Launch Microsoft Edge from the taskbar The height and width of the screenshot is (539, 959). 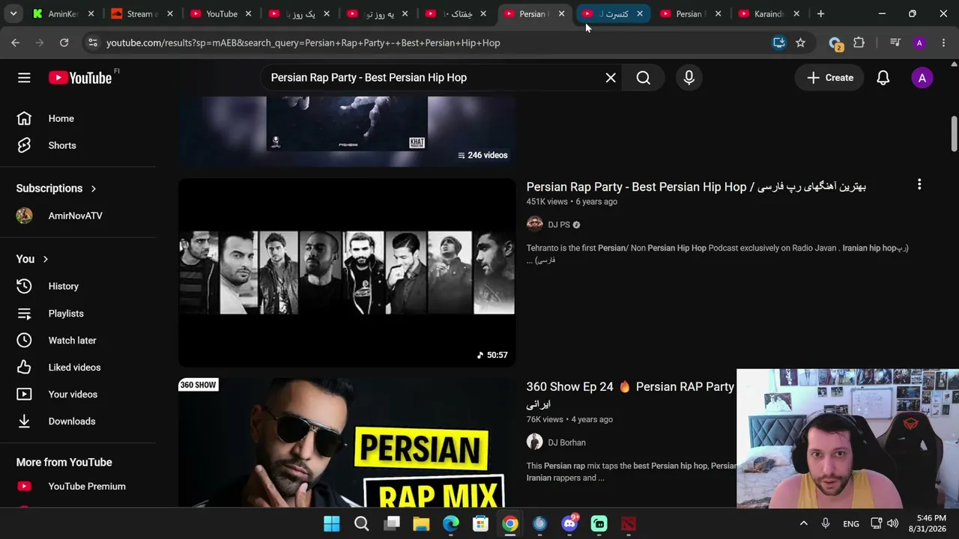pyautogui.click(x=450, y=523)
